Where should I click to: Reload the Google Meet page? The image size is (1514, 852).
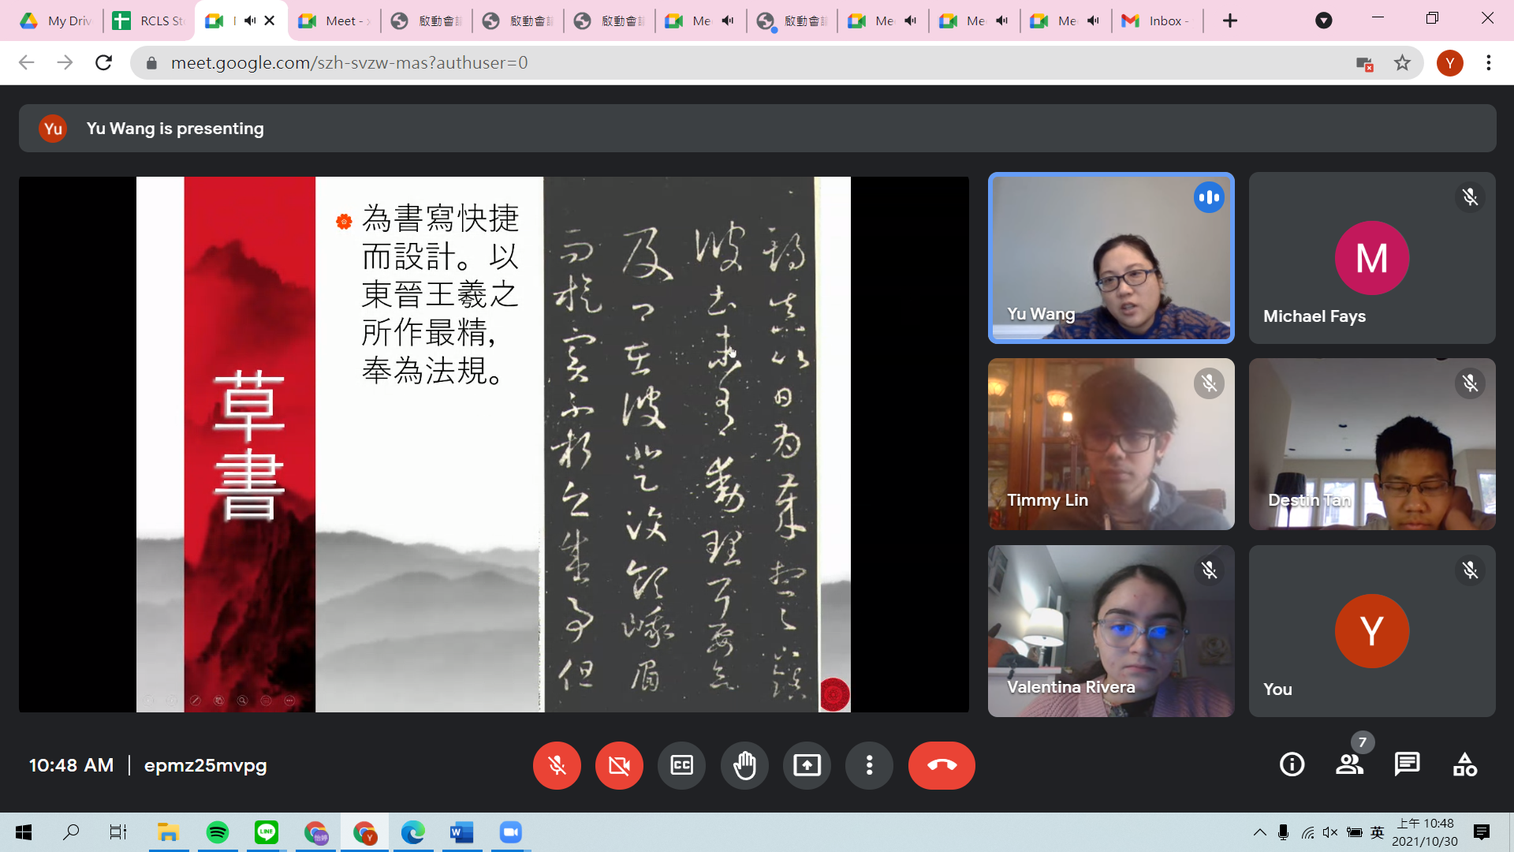click(x=103, y=63)
